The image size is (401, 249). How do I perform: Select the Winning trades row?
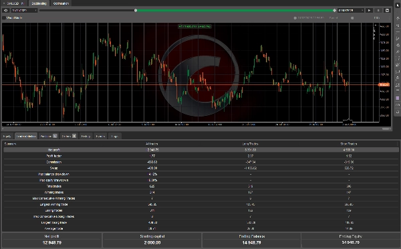(201, 192)
